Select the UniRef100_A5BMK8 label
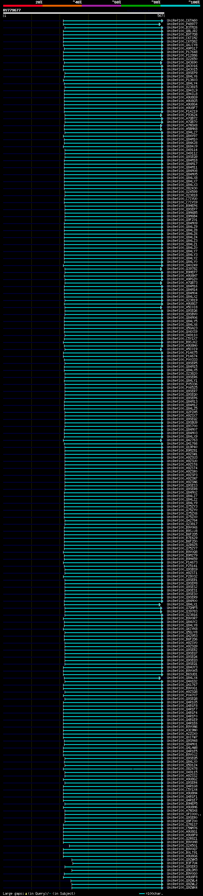This screenshot has height=896, width=203. (x=182, y=129)
